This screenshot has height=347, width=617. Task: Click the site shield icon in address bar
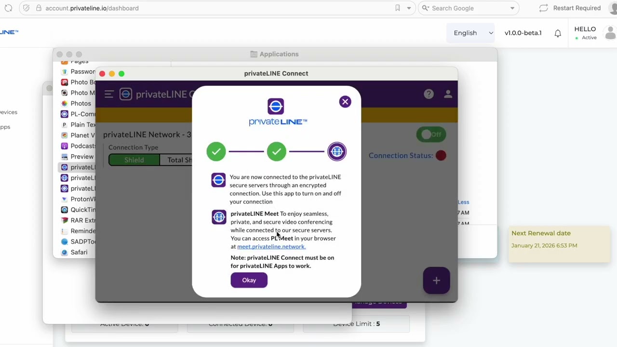26,8
